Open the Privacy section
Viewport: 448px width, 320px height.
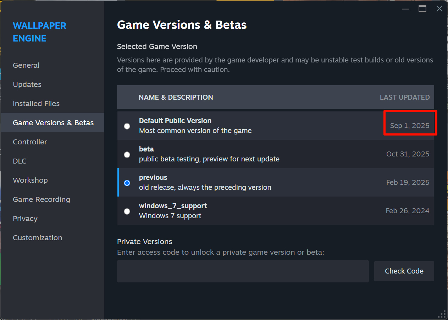point(25,219)
